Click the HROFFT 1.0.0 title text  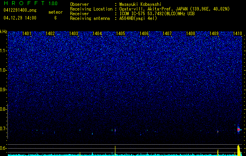point(31,3)
